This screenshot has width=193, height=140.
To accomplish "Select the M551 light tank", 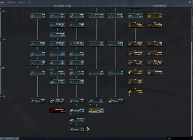I will (38, 101).
